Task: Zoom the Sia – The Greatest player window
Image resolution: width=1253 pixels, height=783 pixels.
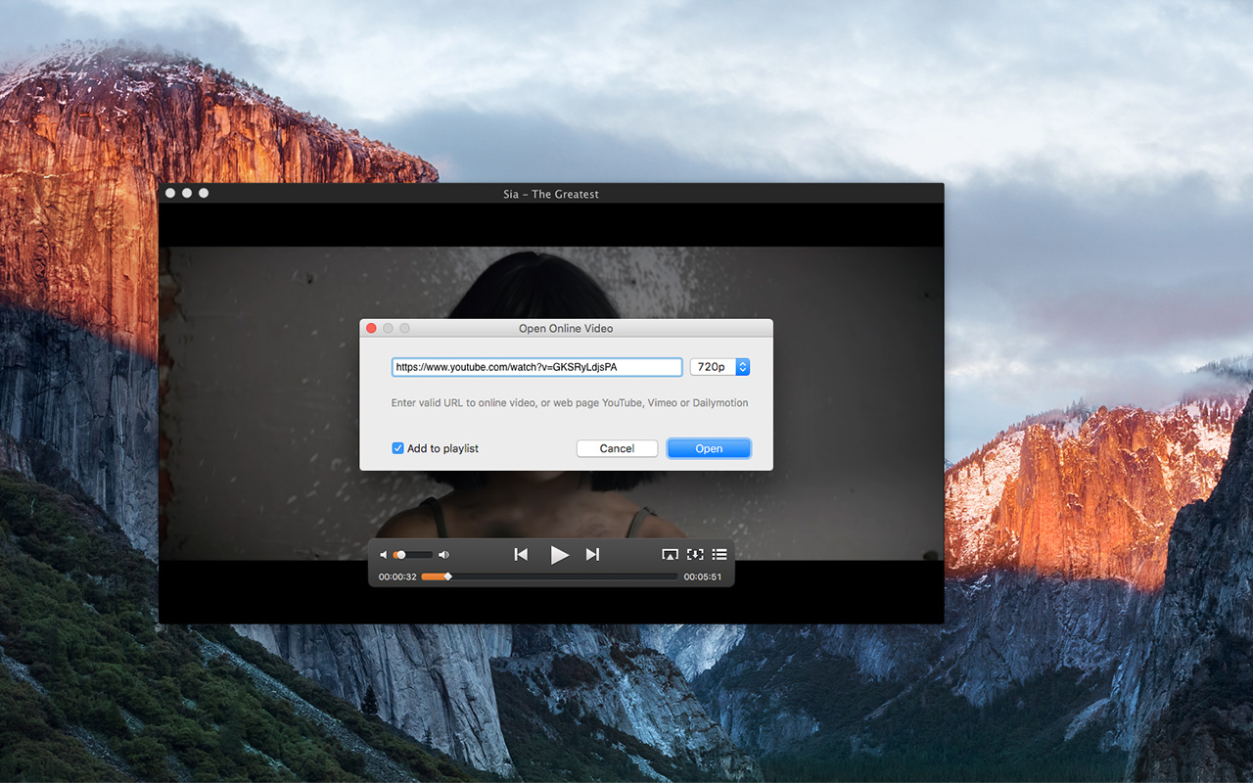Action: (x=204, y=193)
